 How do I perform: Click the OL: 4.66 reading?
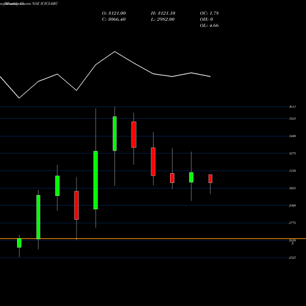(209, 26)
